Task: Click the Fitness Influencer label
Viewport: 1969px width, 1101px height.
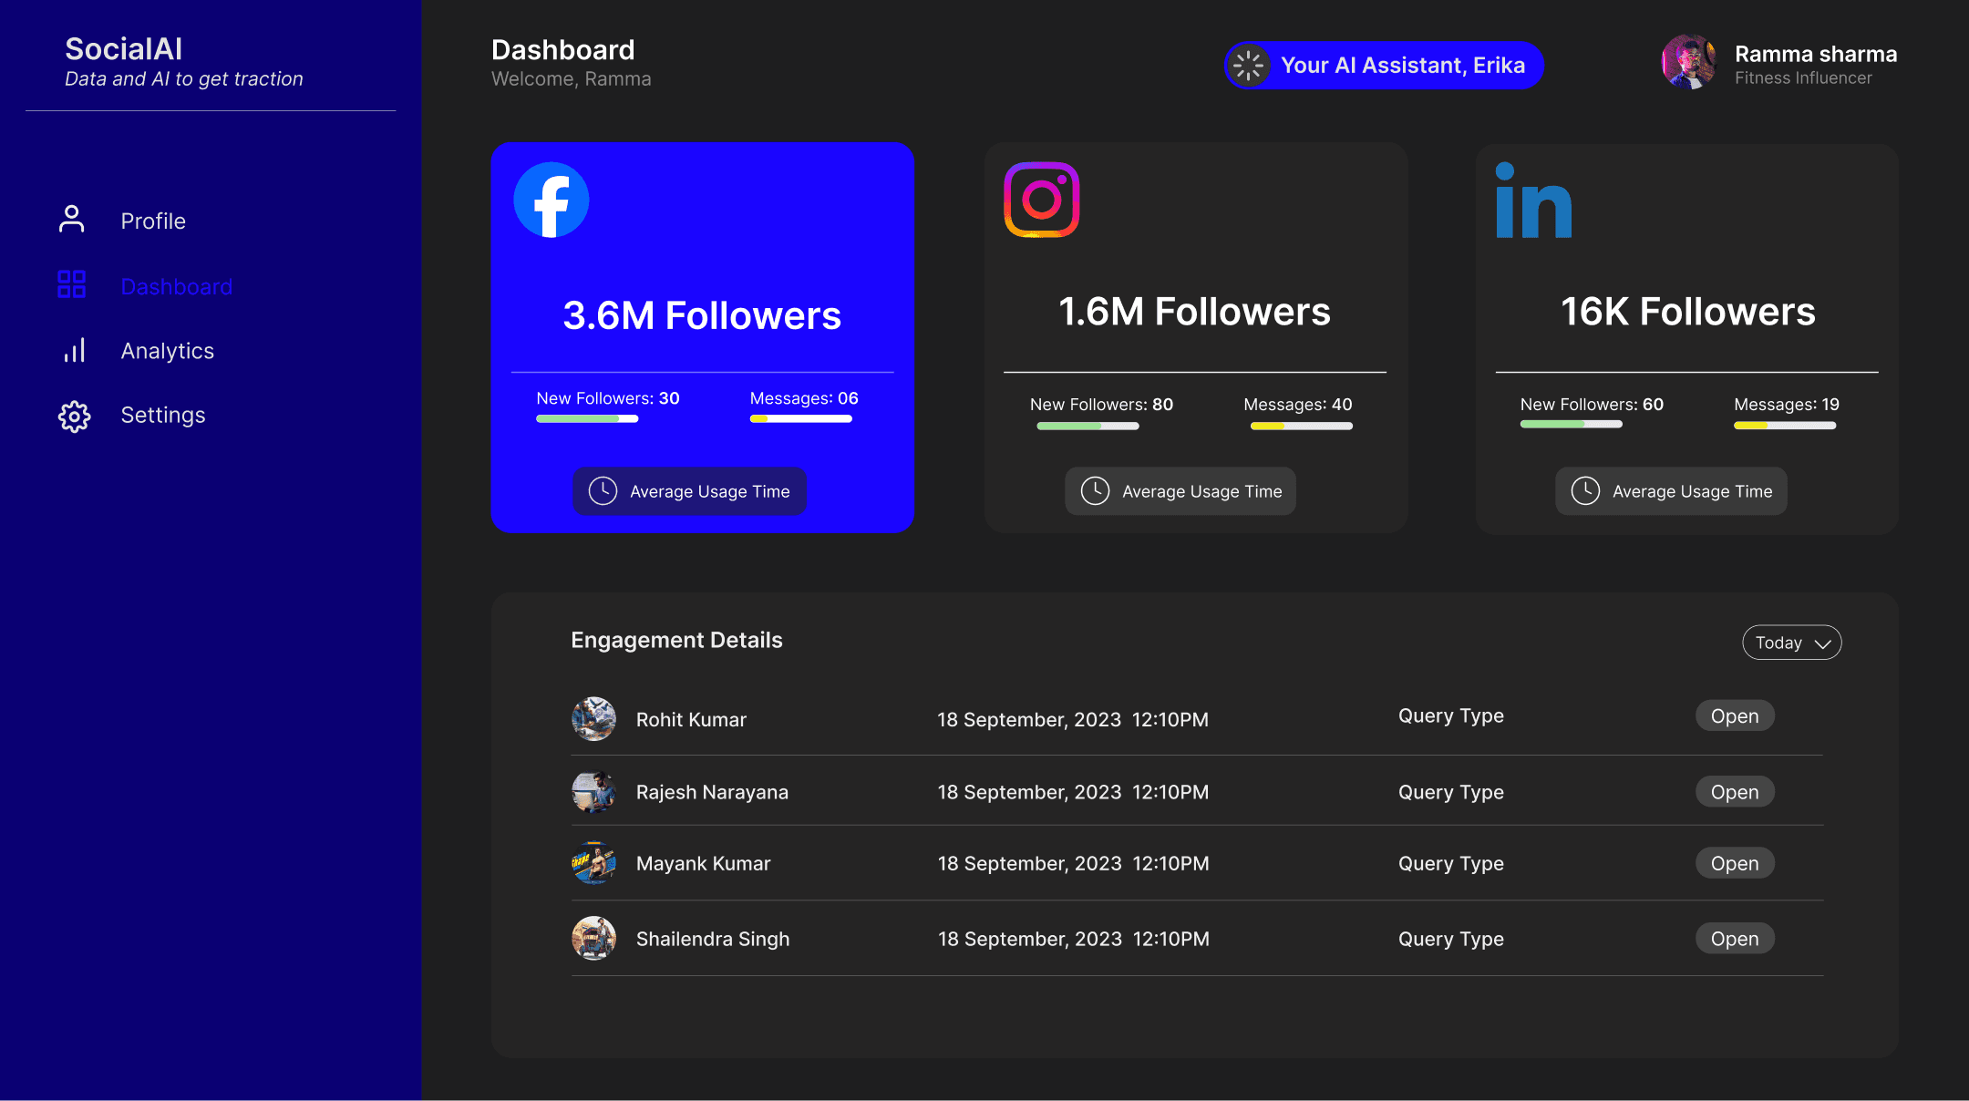Action: pyautogui.click(x=1803, y=78)
